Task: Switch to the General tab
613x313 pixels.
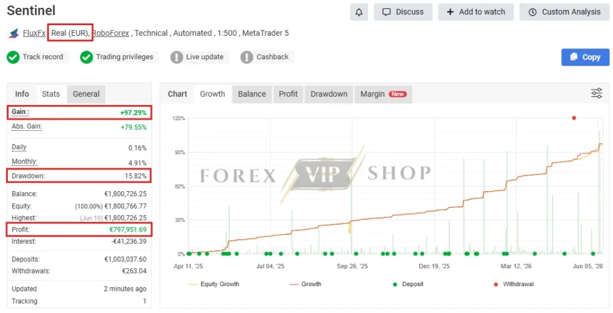Action: click(x=86, y=94)
